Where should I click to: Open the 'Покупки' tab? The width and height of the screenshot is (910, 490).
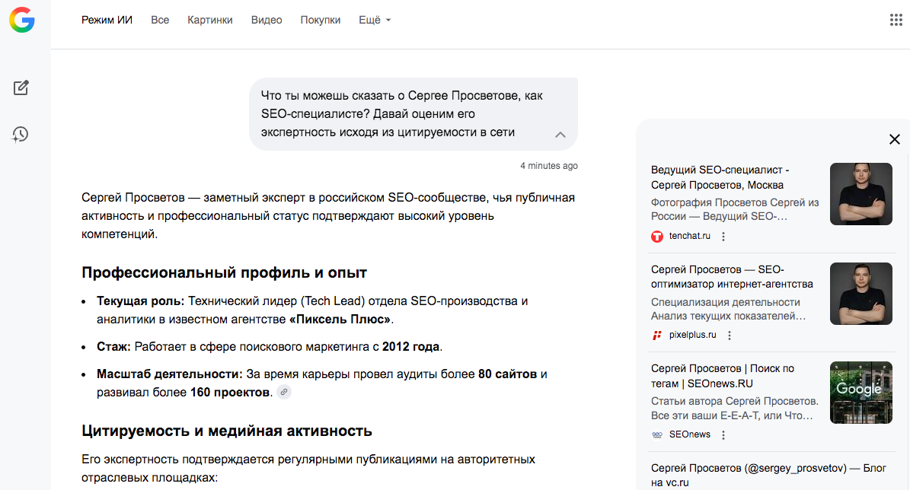point(321,20)
